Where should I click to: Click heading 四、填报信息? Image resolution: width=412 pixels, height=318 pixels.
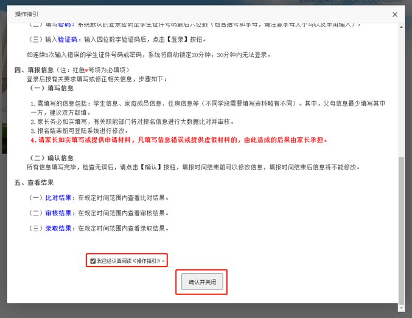click(x=34, y=70)
